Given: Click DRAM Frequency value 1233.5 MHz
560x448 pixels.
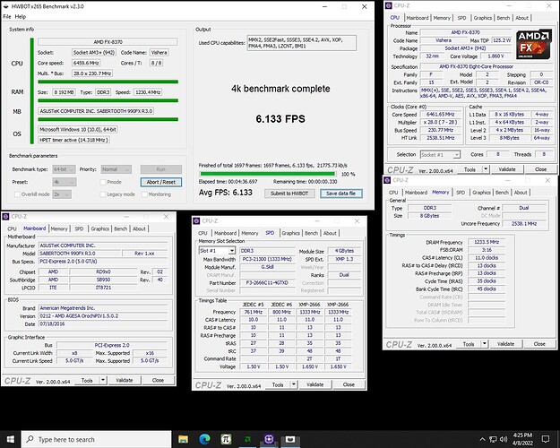Looking at the screenshot, I should point(487,242).
